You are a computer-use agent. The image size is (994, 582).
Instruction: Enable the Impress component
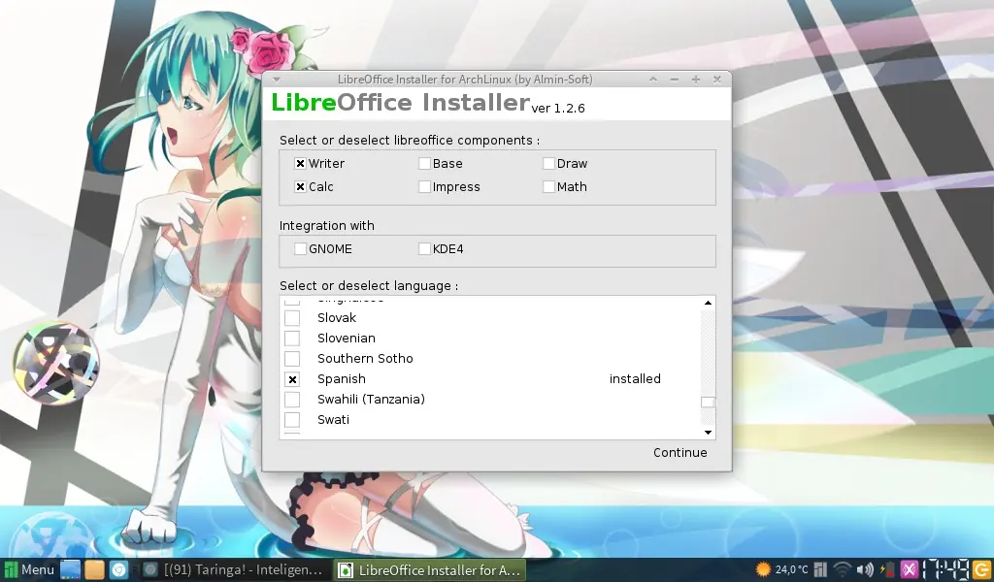click(424, 187)
